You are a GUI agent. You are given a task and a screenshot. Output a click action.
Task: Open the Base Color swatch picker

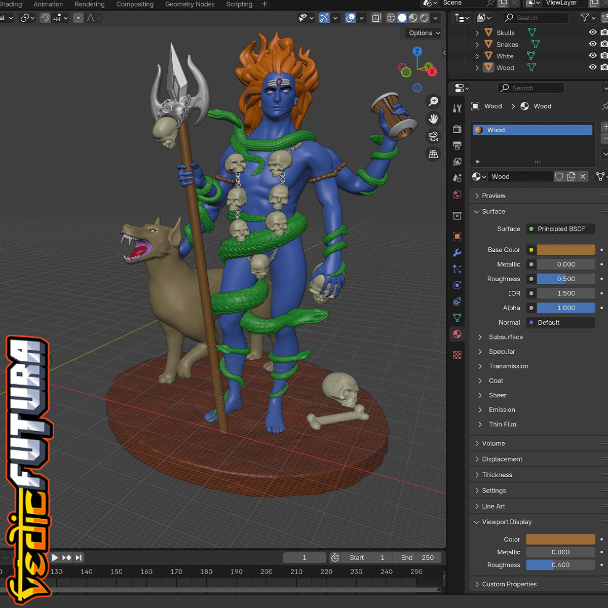point(565,250)
